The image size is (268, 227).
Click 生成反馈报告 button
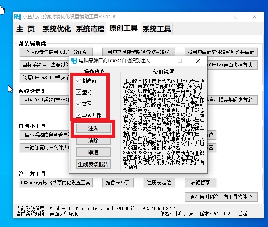(93, 164)
